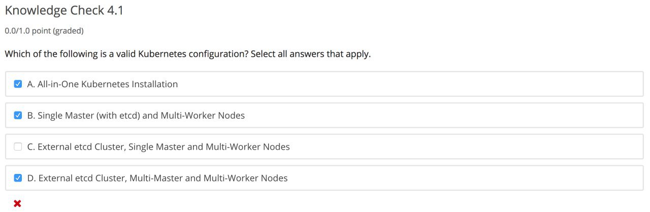Click the red X incorrect-answer icon
The width and height of the screenshot is (650, 212).
click(17, 204)
